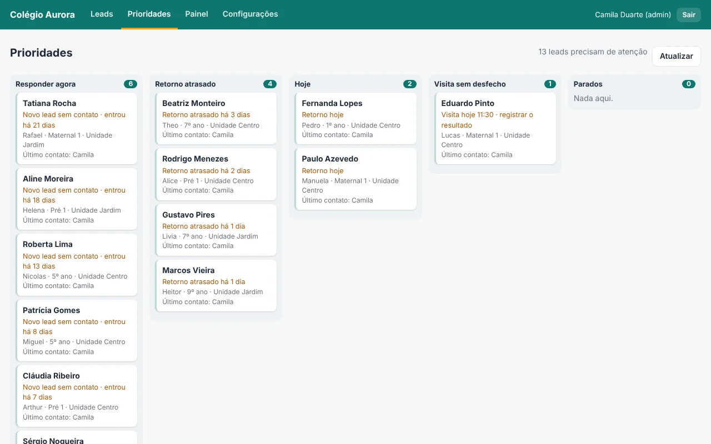The height and width of the screenshot is (444, 711).
Task: Click the "Parados" column heading
Action: 588,84
